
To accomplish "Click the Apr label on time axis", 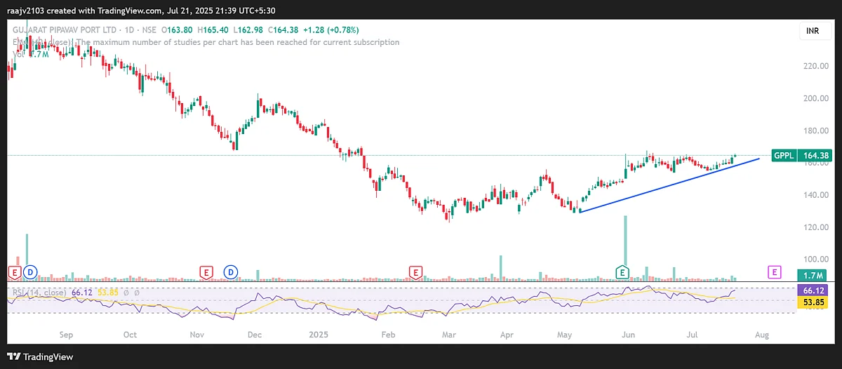I will point(507,335).
